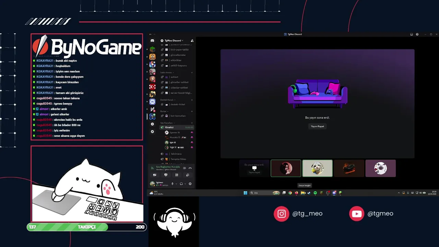
Task: Add a channel to Sakin Arena category
Action: point(192,72)
